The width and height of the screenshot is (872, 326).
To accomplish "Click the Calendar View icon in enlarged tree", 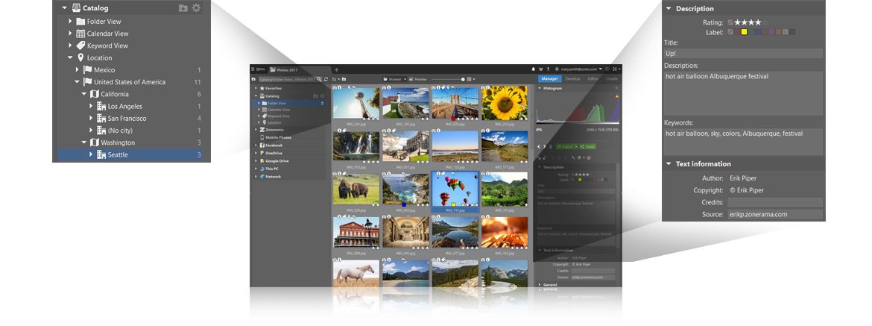I will pyautogui.click(x=80, y=34).
